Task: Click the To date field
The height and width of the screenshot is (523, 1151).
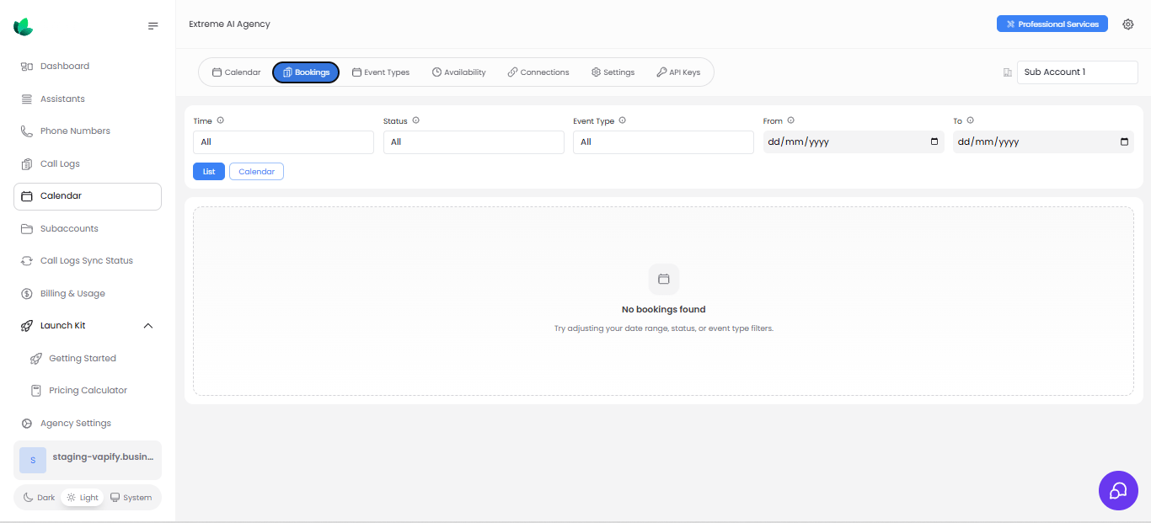Action: coord(1043,142)
